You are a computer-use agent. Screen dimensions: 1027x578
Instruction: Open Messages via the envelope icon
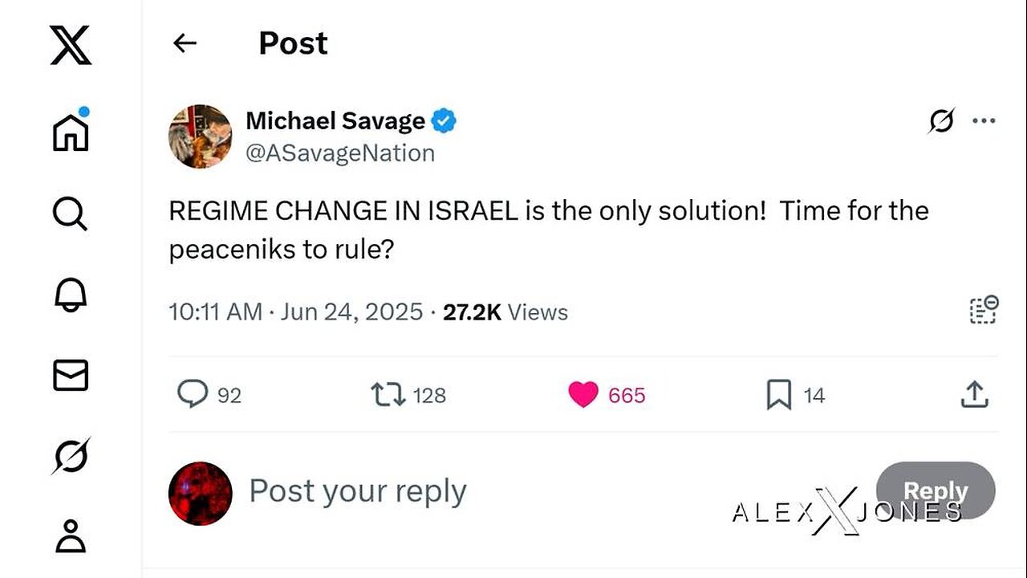pos(71,376)
